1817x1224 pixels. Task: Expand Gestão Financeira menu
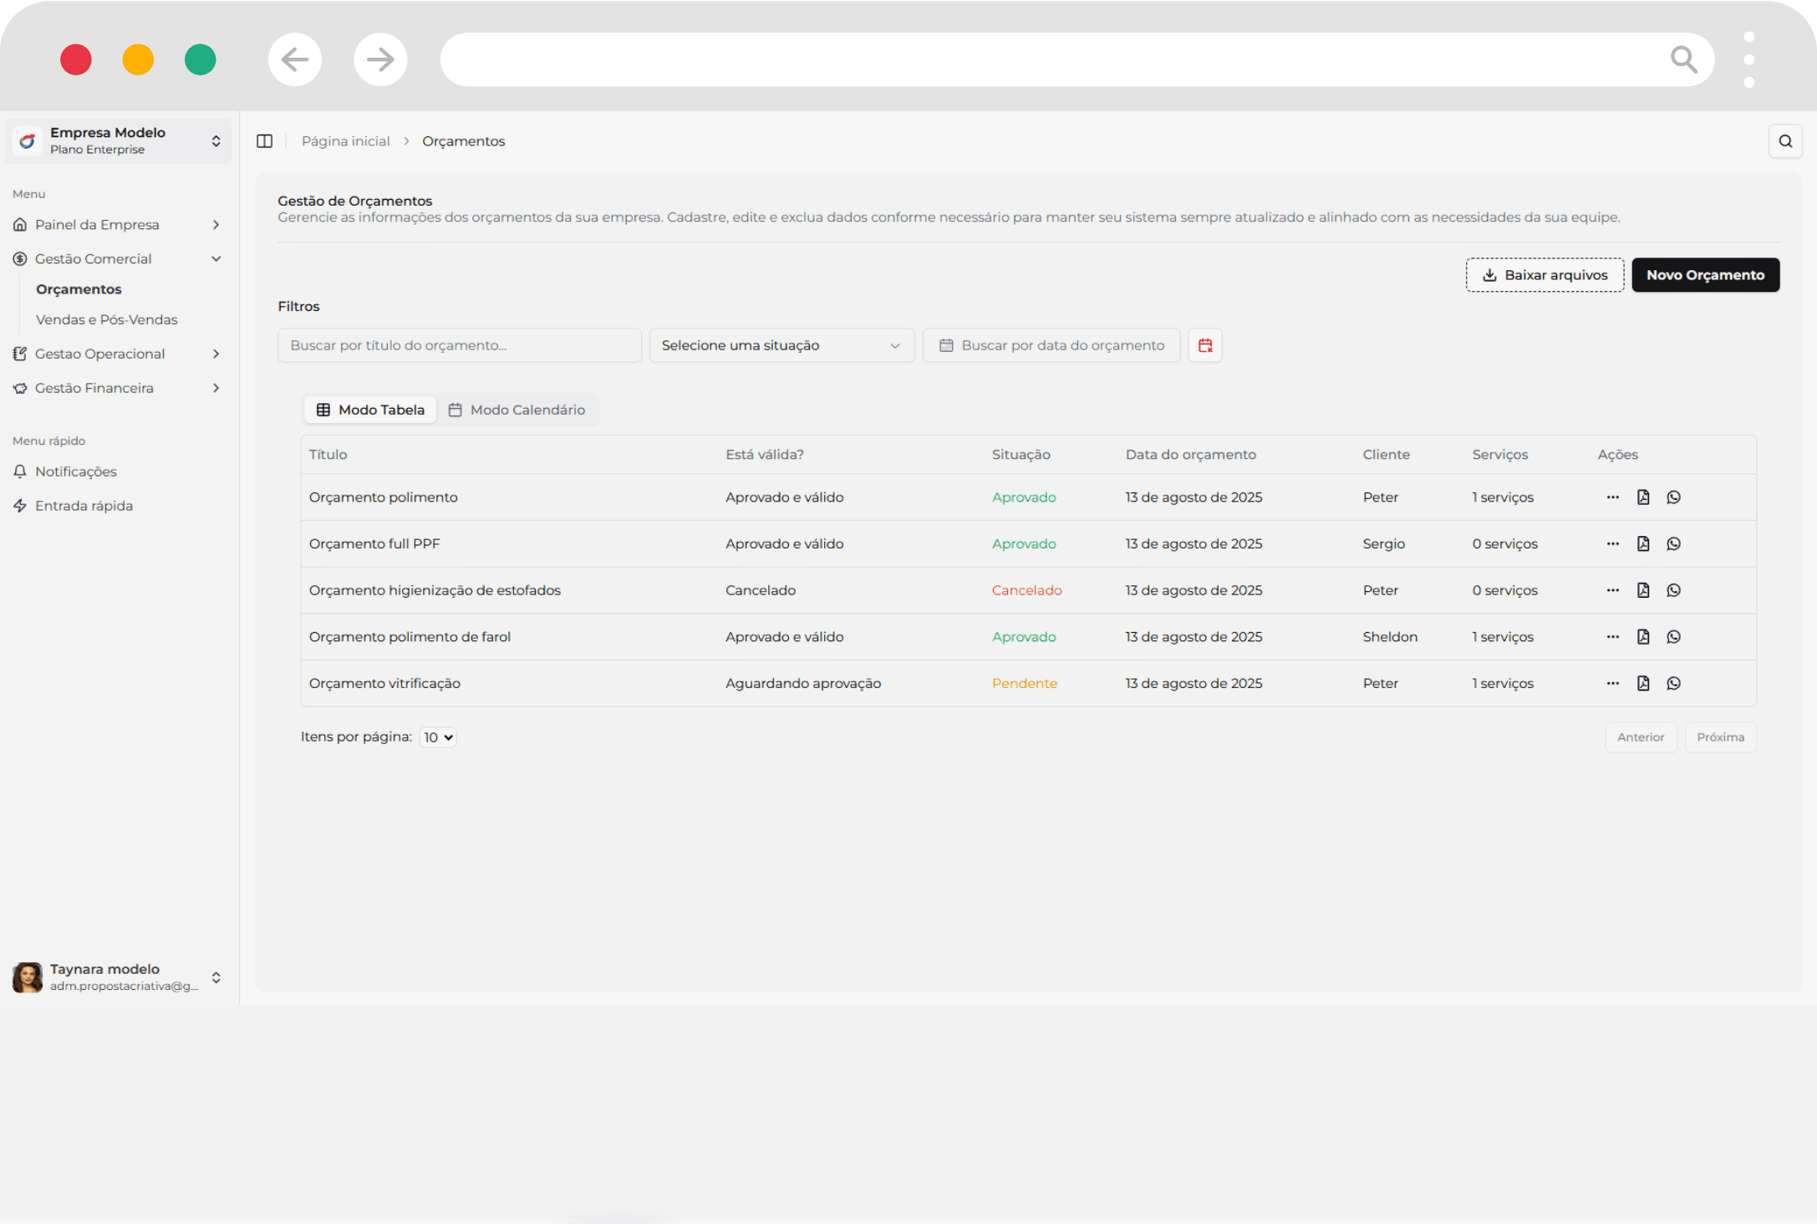pyautogui.click(x=117, y=388)
